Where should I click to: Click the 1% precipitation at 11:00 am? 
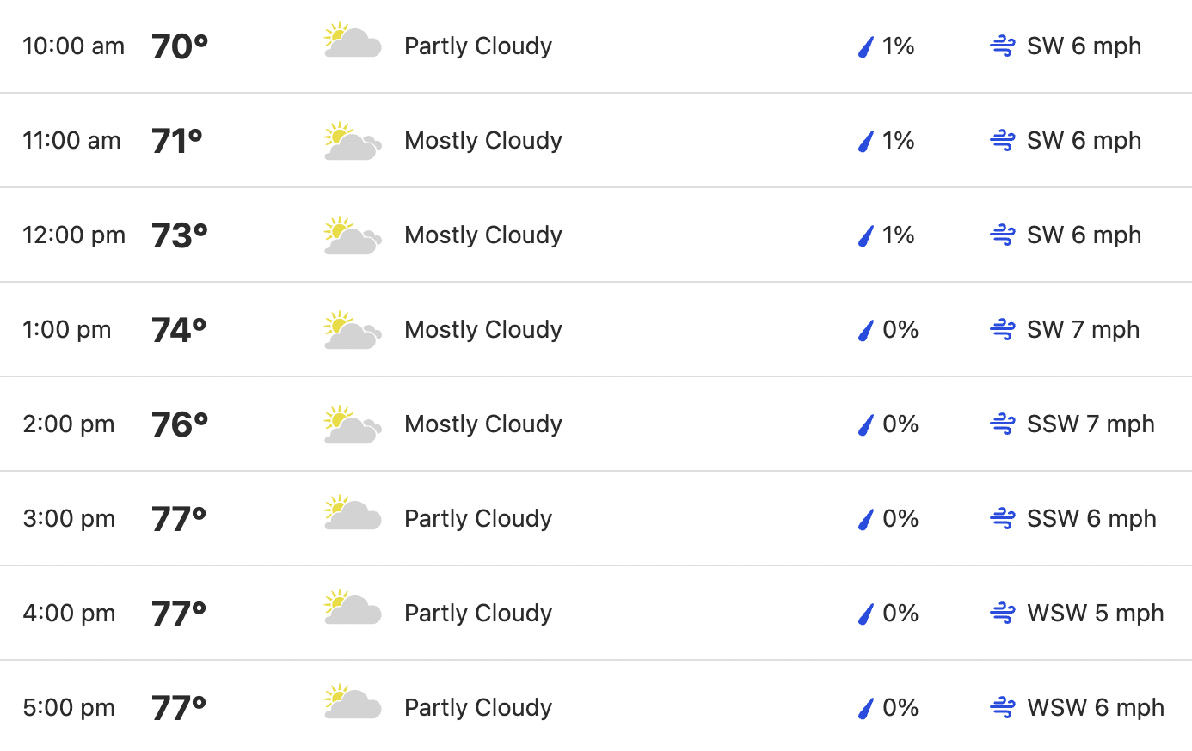(898, 141)
